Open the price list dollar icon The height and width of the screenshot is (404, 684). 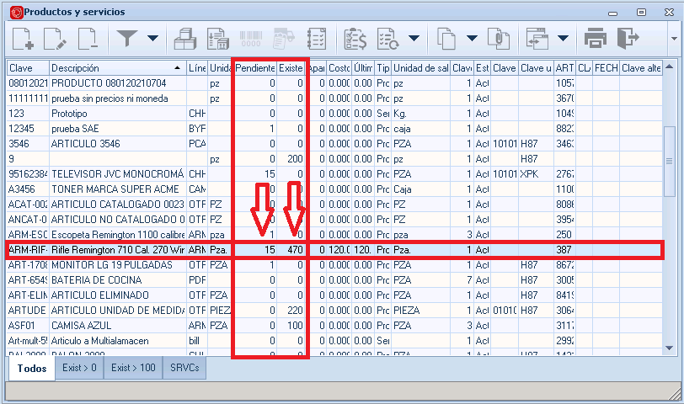coord(355,38)
